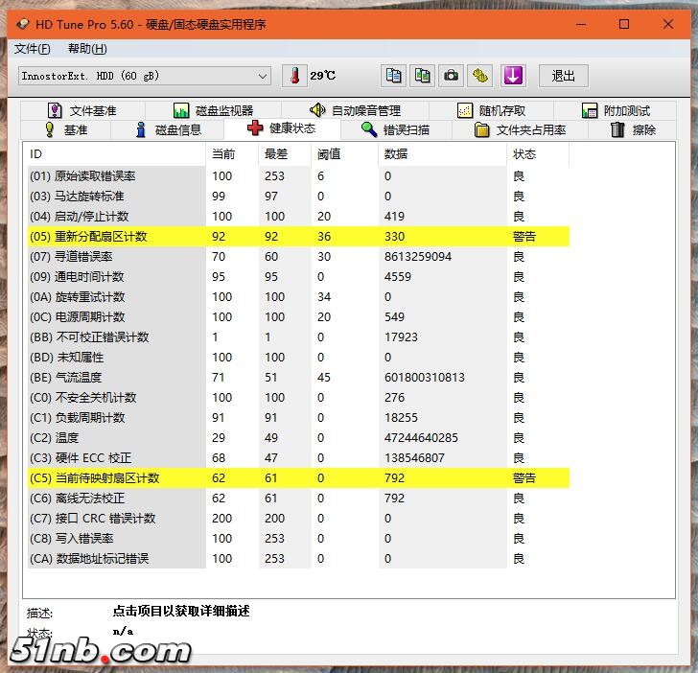The width and height of the screenshot is (698, 673).
Task: Switch to the 错误扫描 tab
Action: coord(396,130)
